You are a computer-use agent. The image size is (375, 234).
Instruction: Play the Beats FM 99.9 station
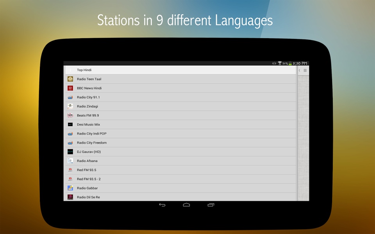(x=181, y=115)
